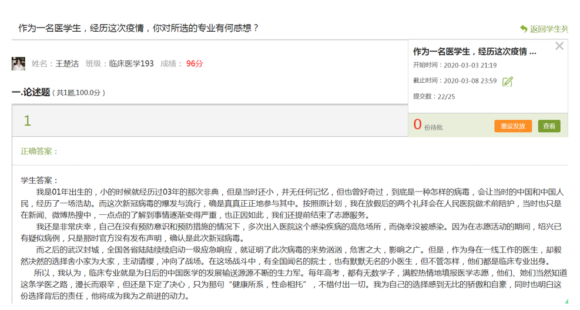Click the student avatar photo
Screen dimensions: 580x310
tap(18, 63)
